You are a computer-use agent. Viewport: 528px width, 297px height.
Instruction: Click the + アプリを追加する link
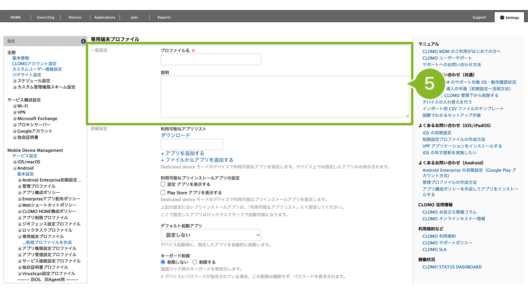coord(182,153)
